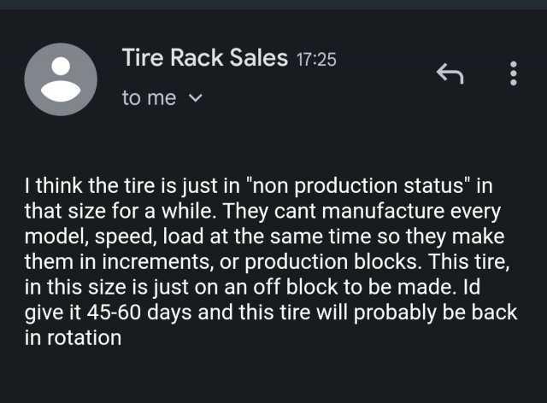Click the top bar strip above the email header
This screenshot has height=403, width=547.
pyautogui.click(x=273, y=4)
